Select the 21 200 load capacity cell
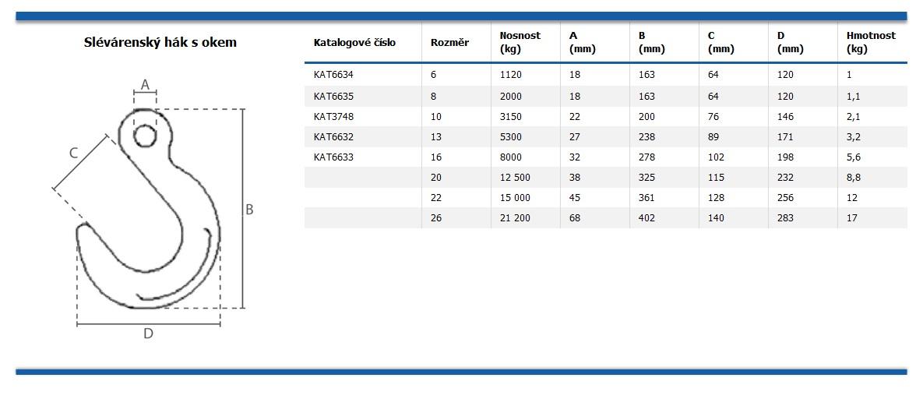Image resolution: width=923 pixels, height=406 pixels. click(515, 218)
